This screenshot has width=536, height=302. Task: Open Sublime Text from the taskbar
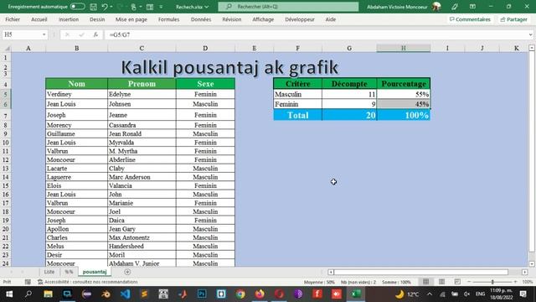coord(144,294)
